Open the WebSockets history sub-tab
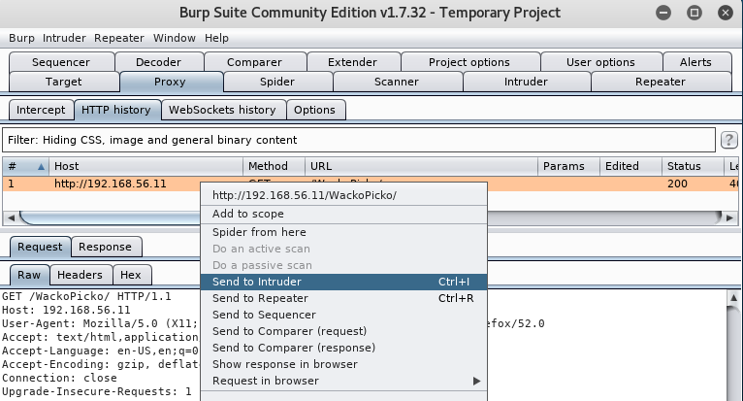The height and width of the screenshot is (401, 743). coord(222,110)
